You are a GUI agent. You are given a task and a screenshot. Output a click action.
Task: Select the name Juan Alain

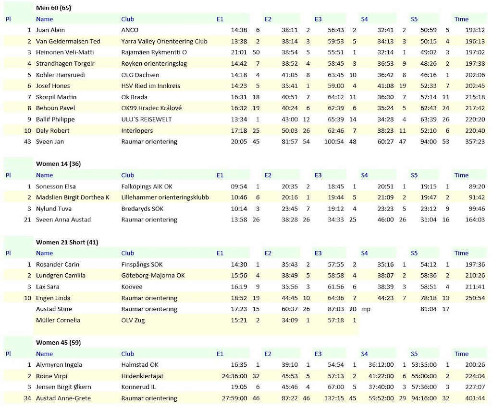[x=50, y=30]
